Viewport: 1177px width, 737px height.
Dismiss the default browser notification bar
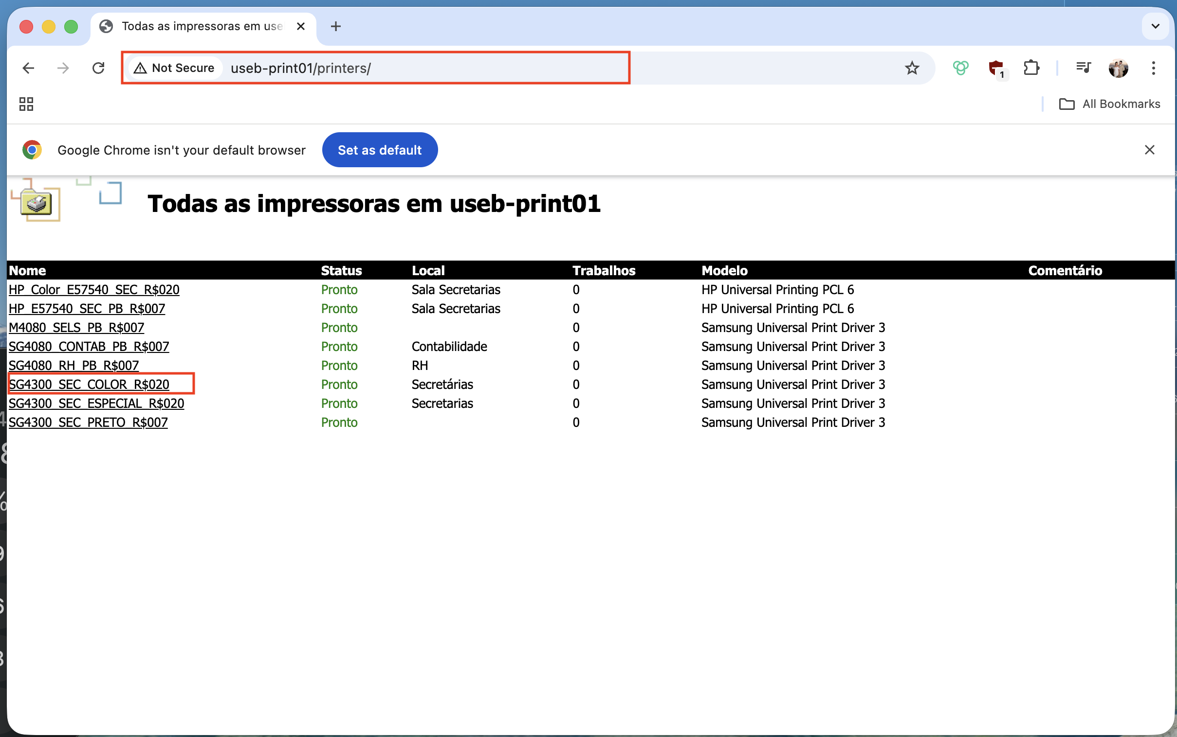pyautogui.click(x=1149, y=150)
